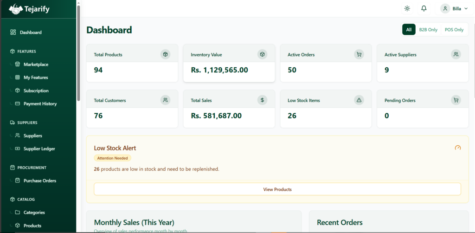Click the gauge icon in Low Stock Alert
Screen dimensions: 475x233
coord(458,148)
